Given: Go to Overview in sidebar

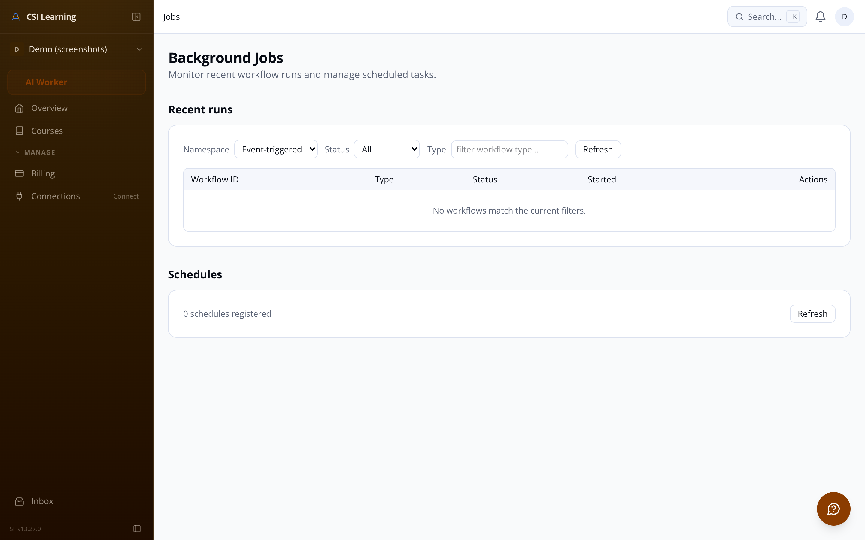Looking at the screenshot, I should [77, 108].
